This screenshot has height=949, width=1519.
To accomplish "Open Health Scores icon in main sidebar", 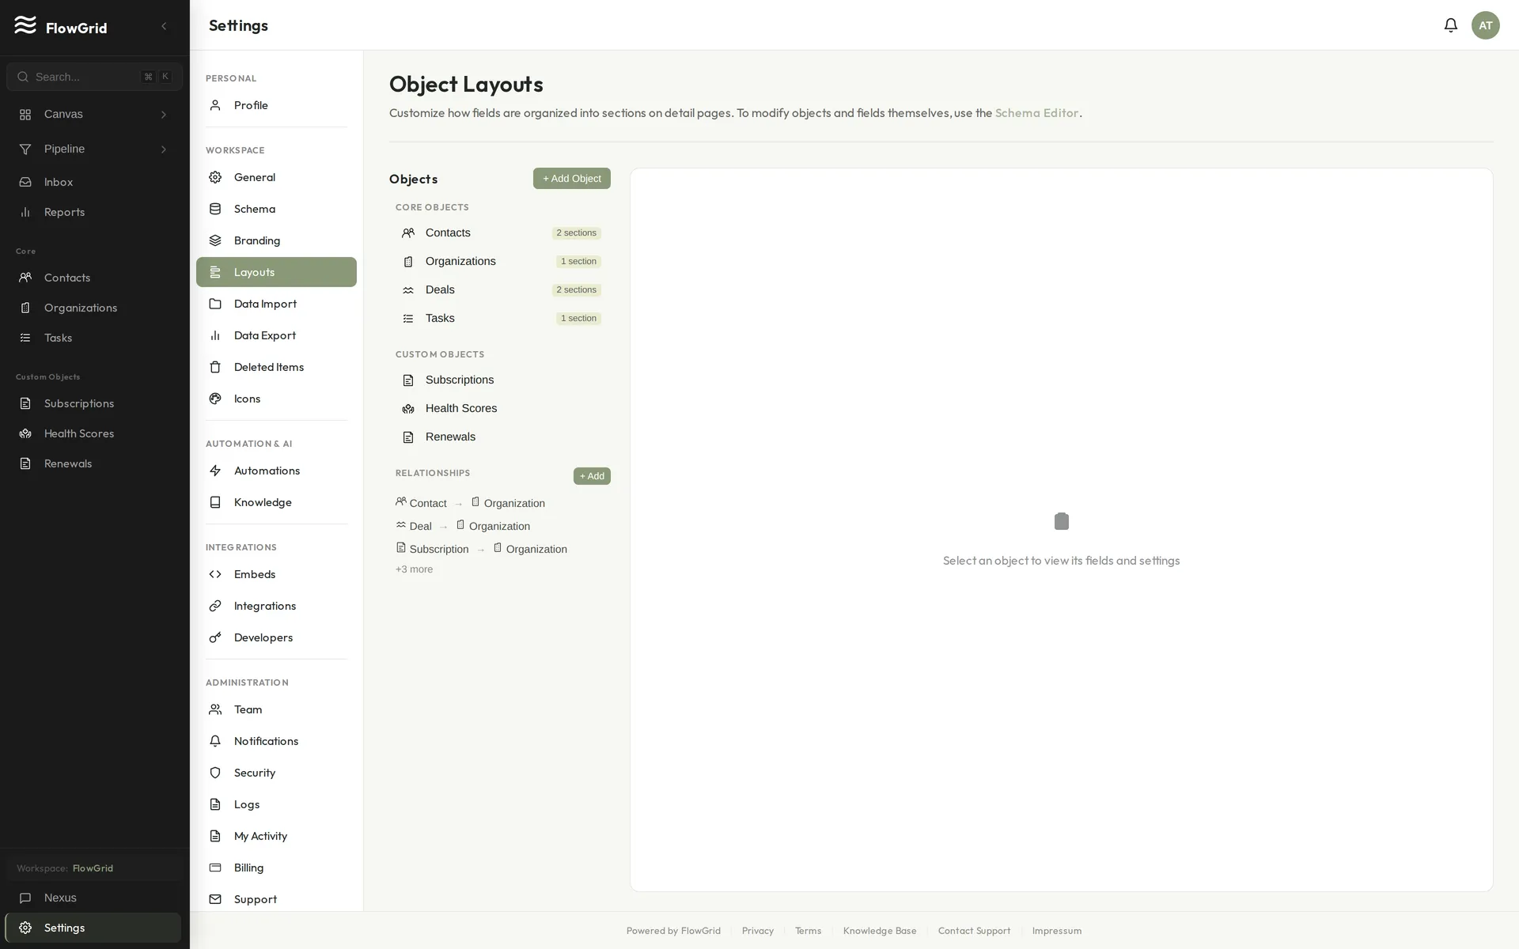I will (25, 433).
